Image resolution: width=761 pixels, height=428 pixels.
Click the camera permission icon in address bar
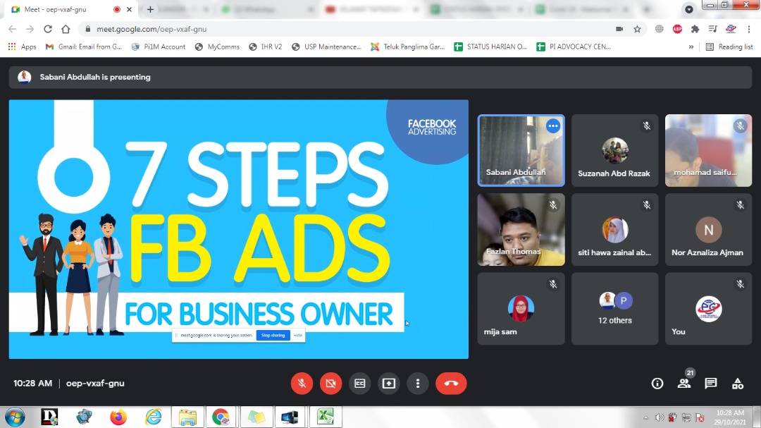coord(619,29)
